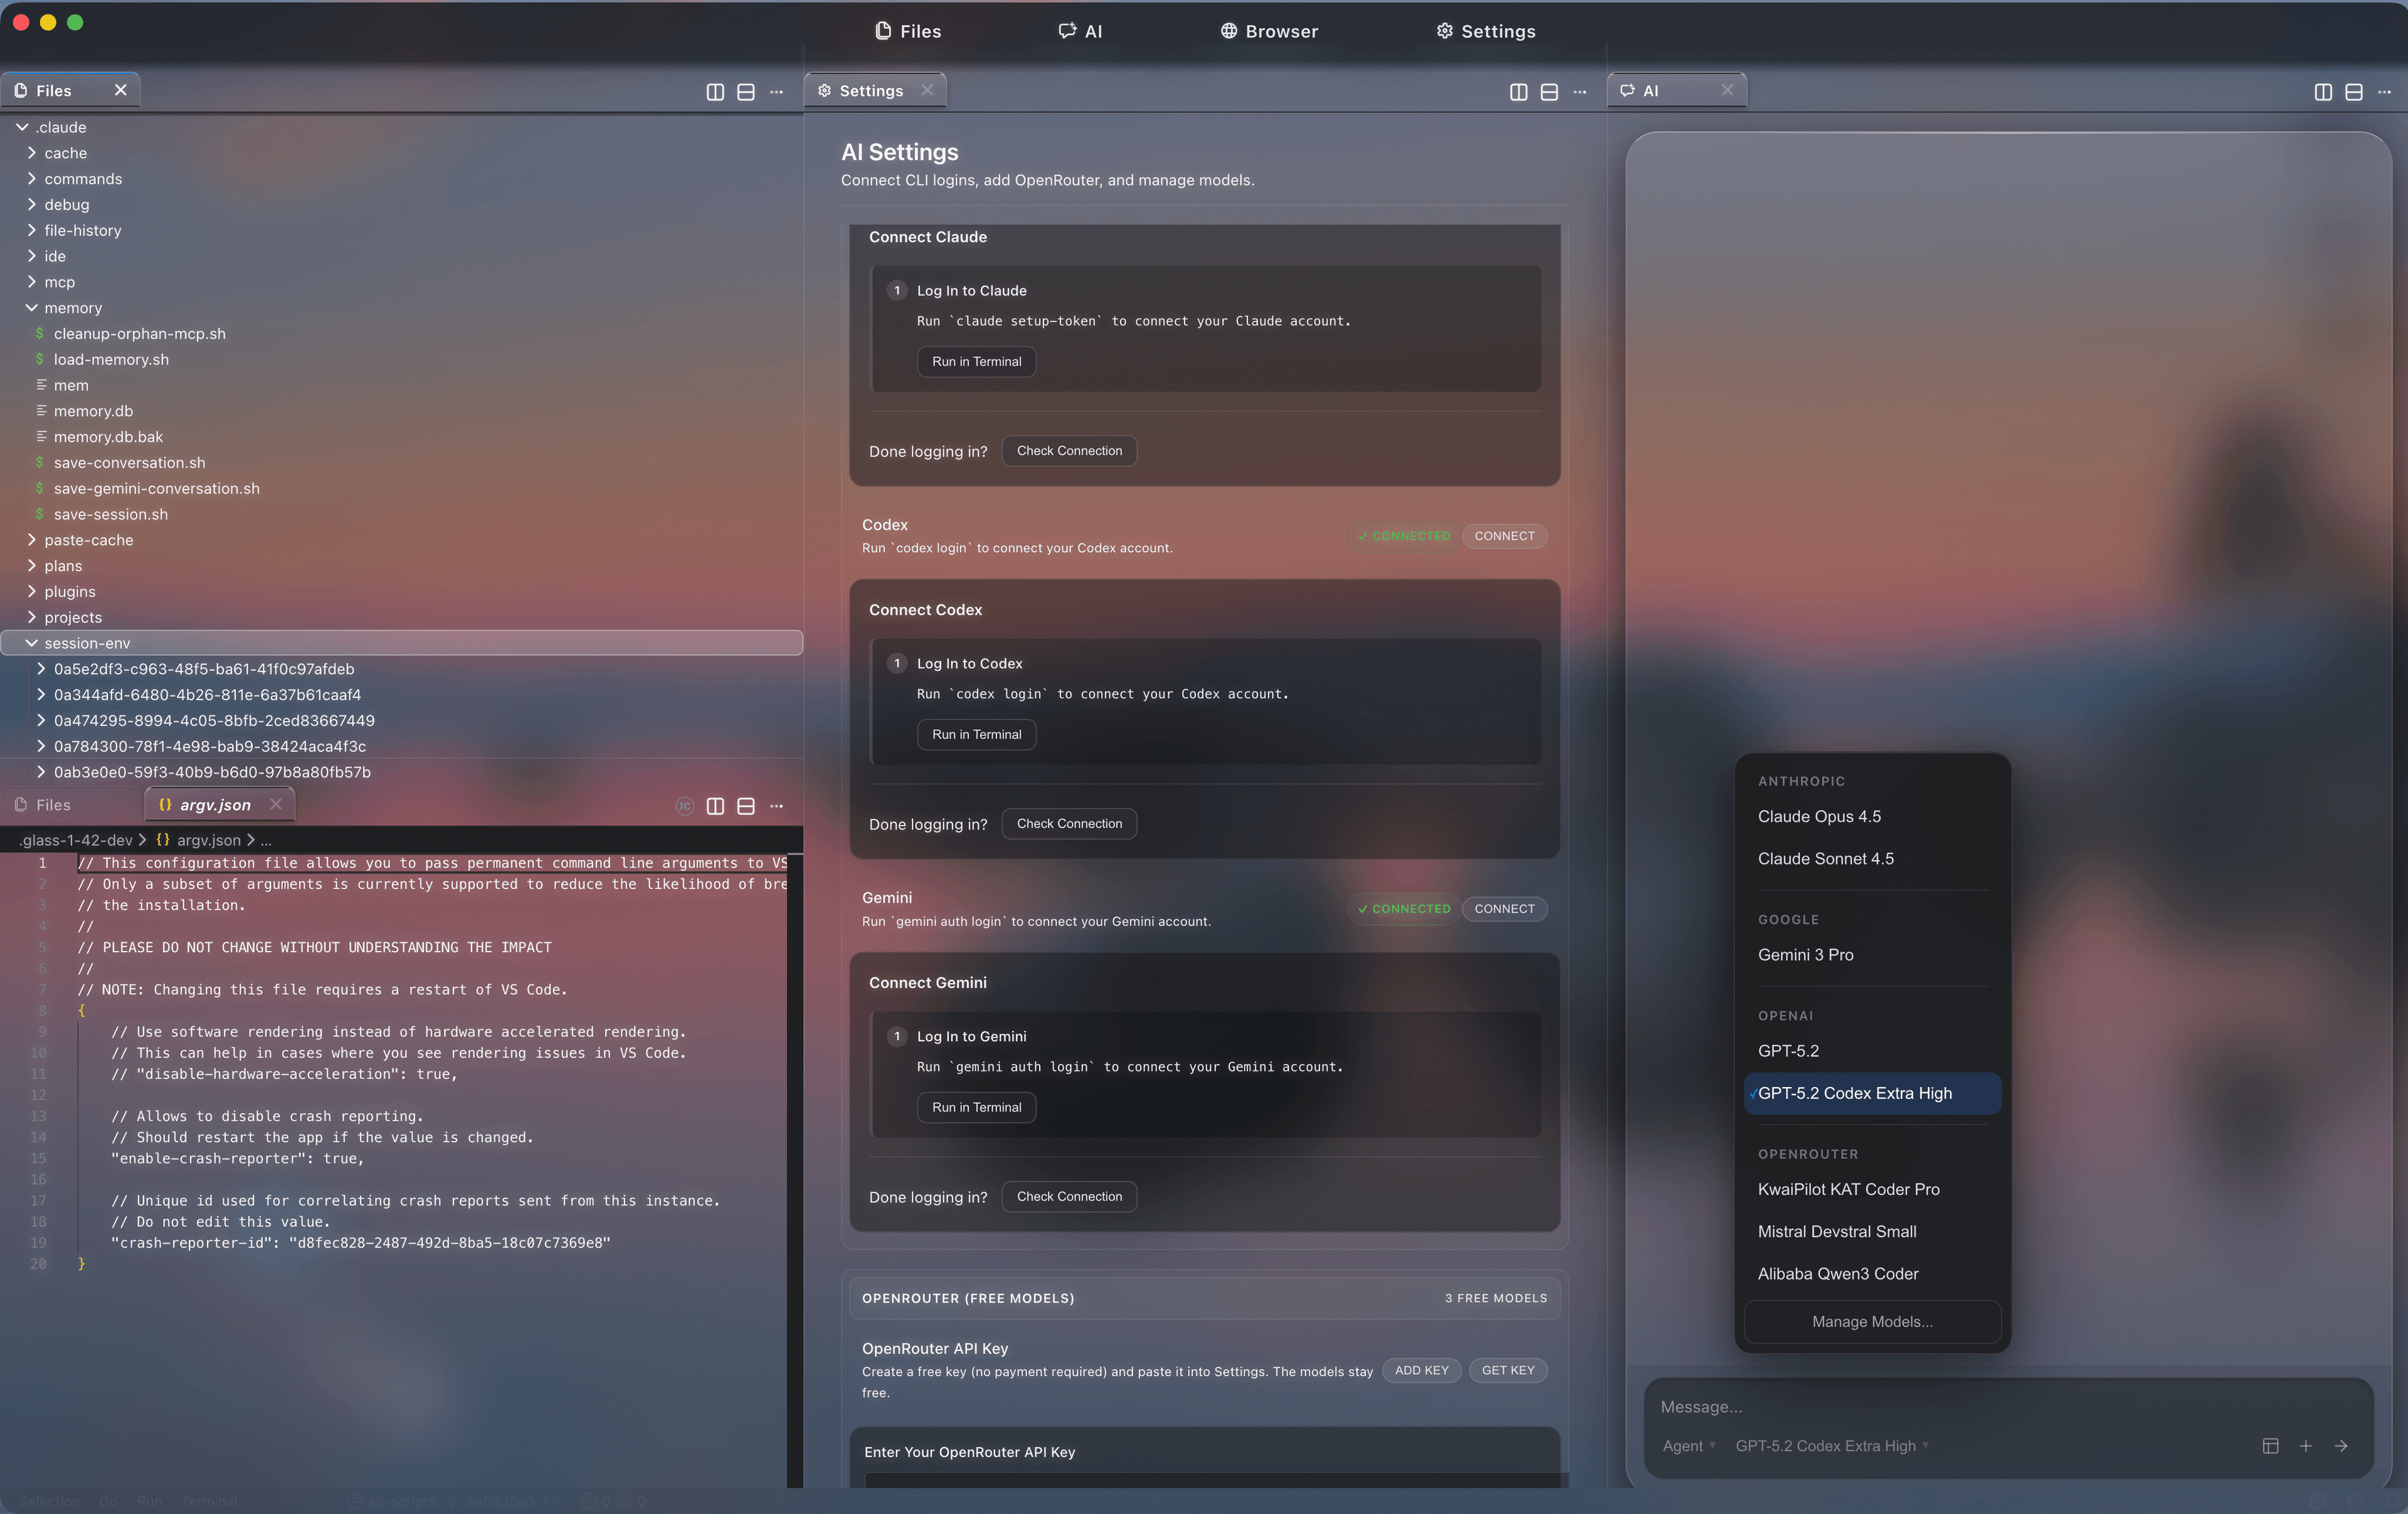Send the chat message with the arrow icon
This screenshot has height=1514, width=2408.
tap(2341, 1446)
